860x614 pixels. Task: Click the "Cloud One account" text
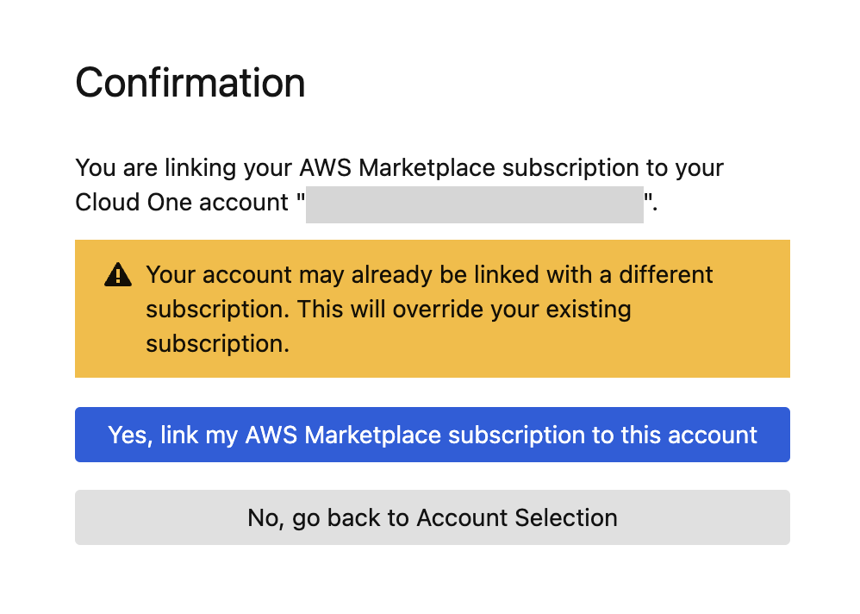(x=182, y=203)
